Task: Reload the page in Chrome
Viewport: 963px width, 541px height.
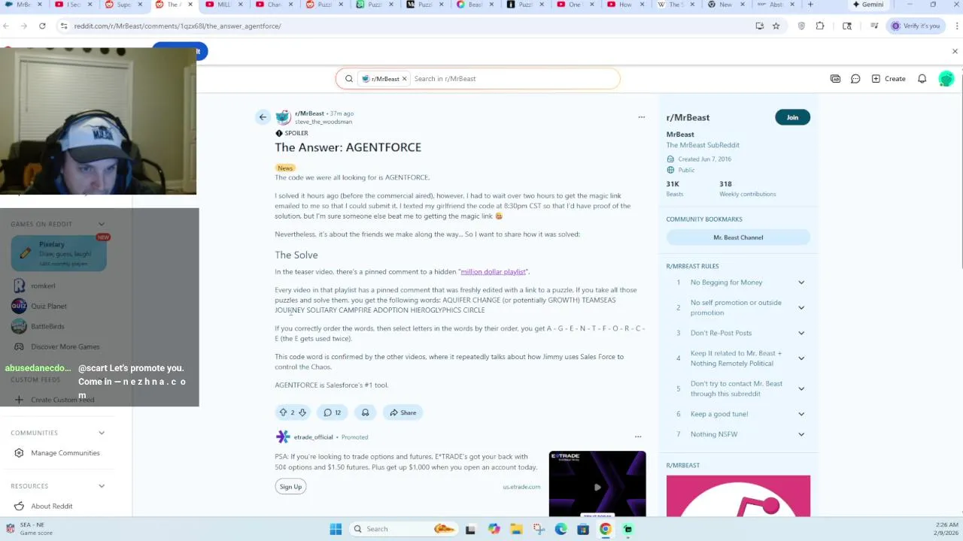Action: tap(42, 26)
